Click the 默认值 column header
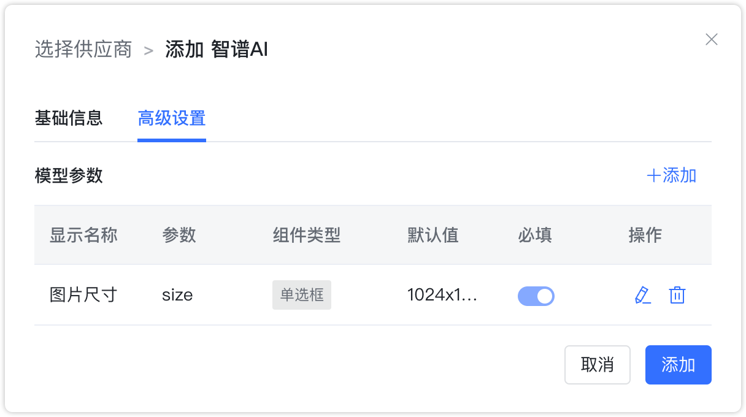 coord(433,235)
